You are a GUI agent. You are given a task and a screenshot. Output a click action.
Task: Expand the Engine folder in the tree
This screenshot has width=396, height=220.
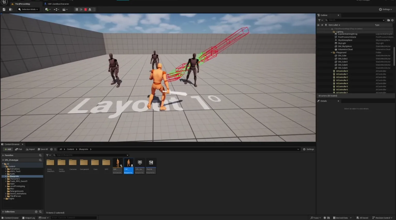(4, 199)
